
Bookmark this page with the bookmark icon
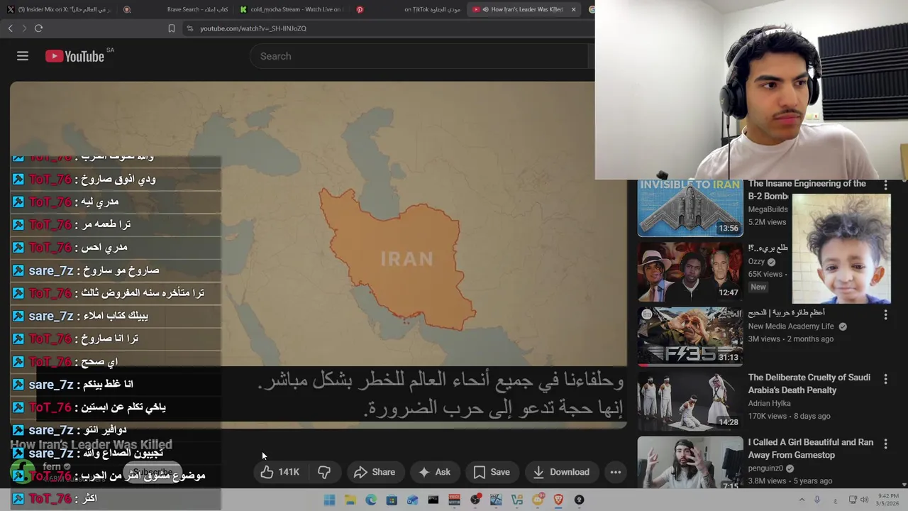[x=172, y=28]
